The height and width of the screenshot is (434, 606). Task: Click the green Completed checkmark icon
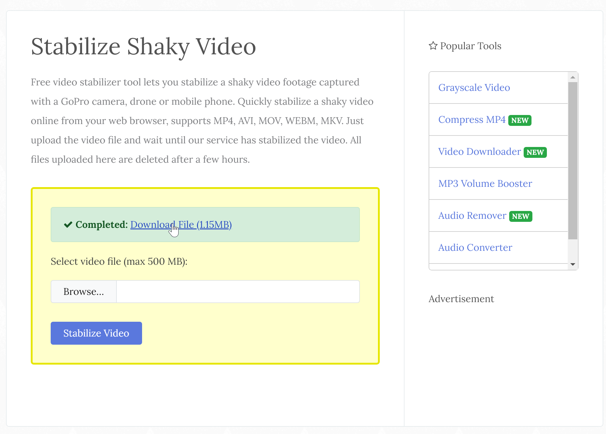tap(68, 225)
